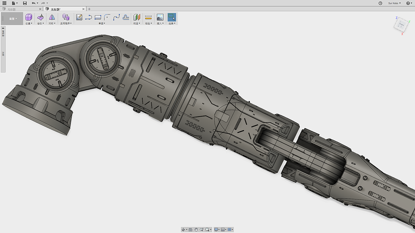Expand the collapsed browser side panel
The image size is (415, 233).
[3, 28]
